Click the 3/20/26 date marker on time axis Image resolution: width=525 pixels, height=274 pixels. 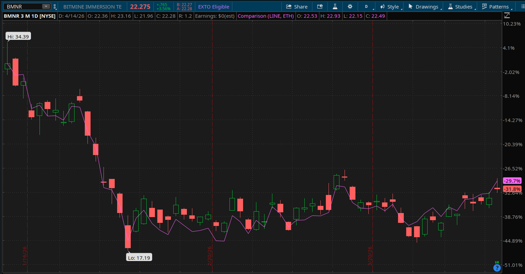(x=369, y=255)
